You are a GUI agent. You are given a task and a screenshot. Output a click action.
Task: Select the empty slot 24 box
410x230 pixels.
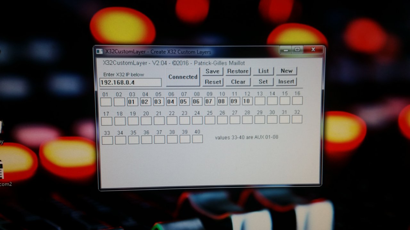197,120
